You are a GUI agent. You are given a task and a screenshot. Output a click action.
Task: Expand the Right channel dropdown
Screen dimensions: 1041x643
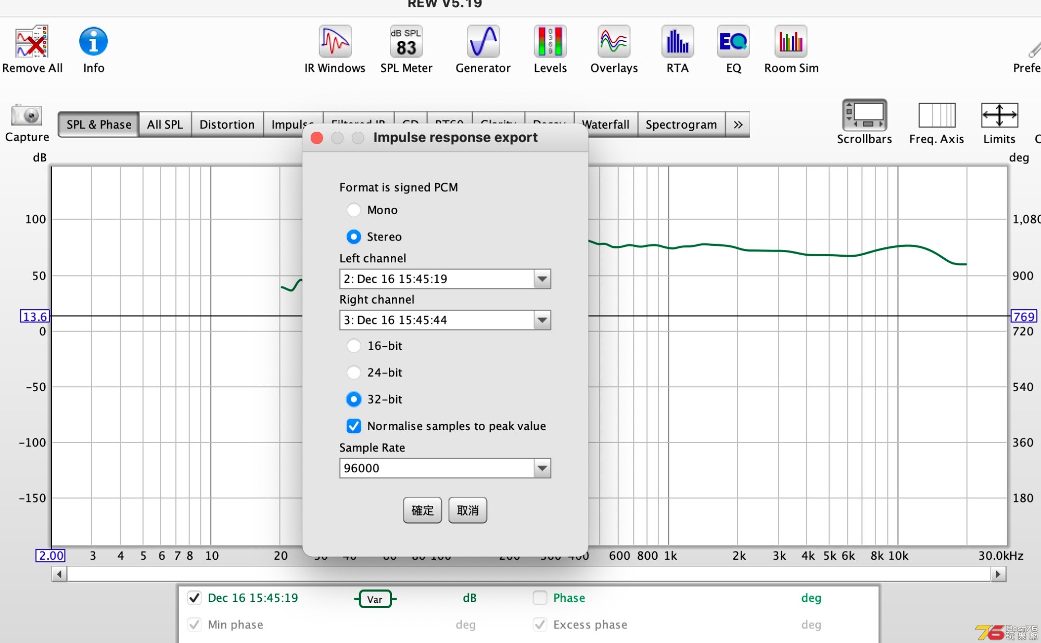tap(542, 320)
